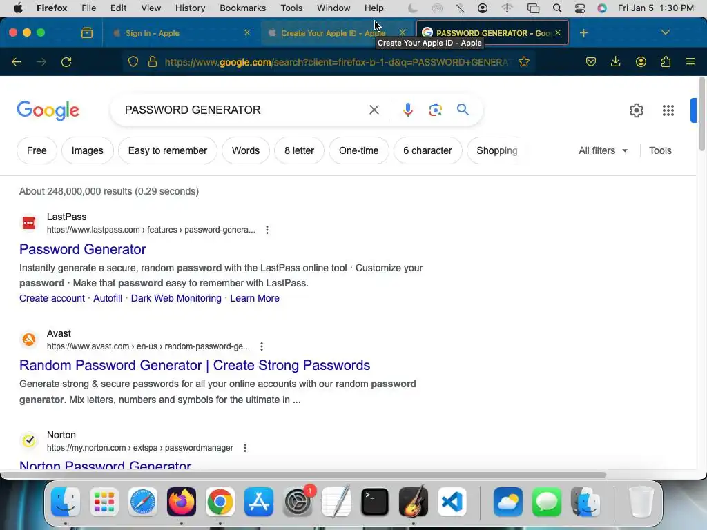Apply the Easy to remember filter
This screenshot has width=707, height=530.
point(167,150)
